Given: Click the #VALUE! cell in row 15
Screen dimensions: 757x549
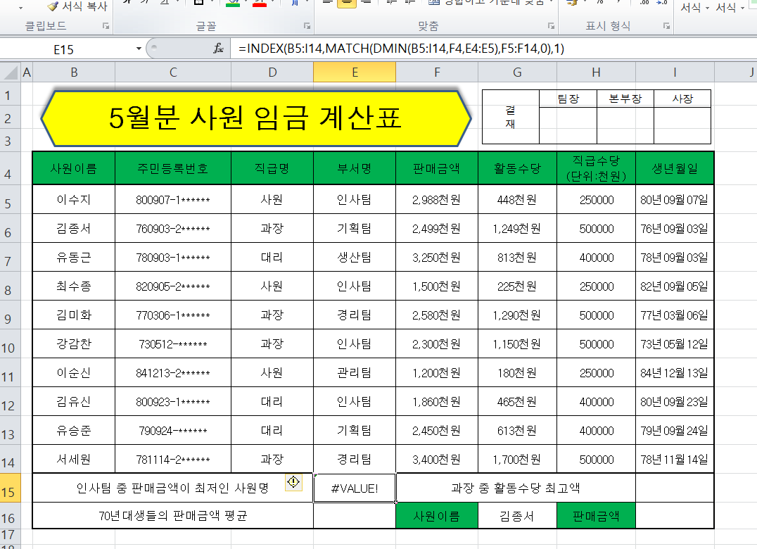Looking at the screenshot, I should 355,488.
